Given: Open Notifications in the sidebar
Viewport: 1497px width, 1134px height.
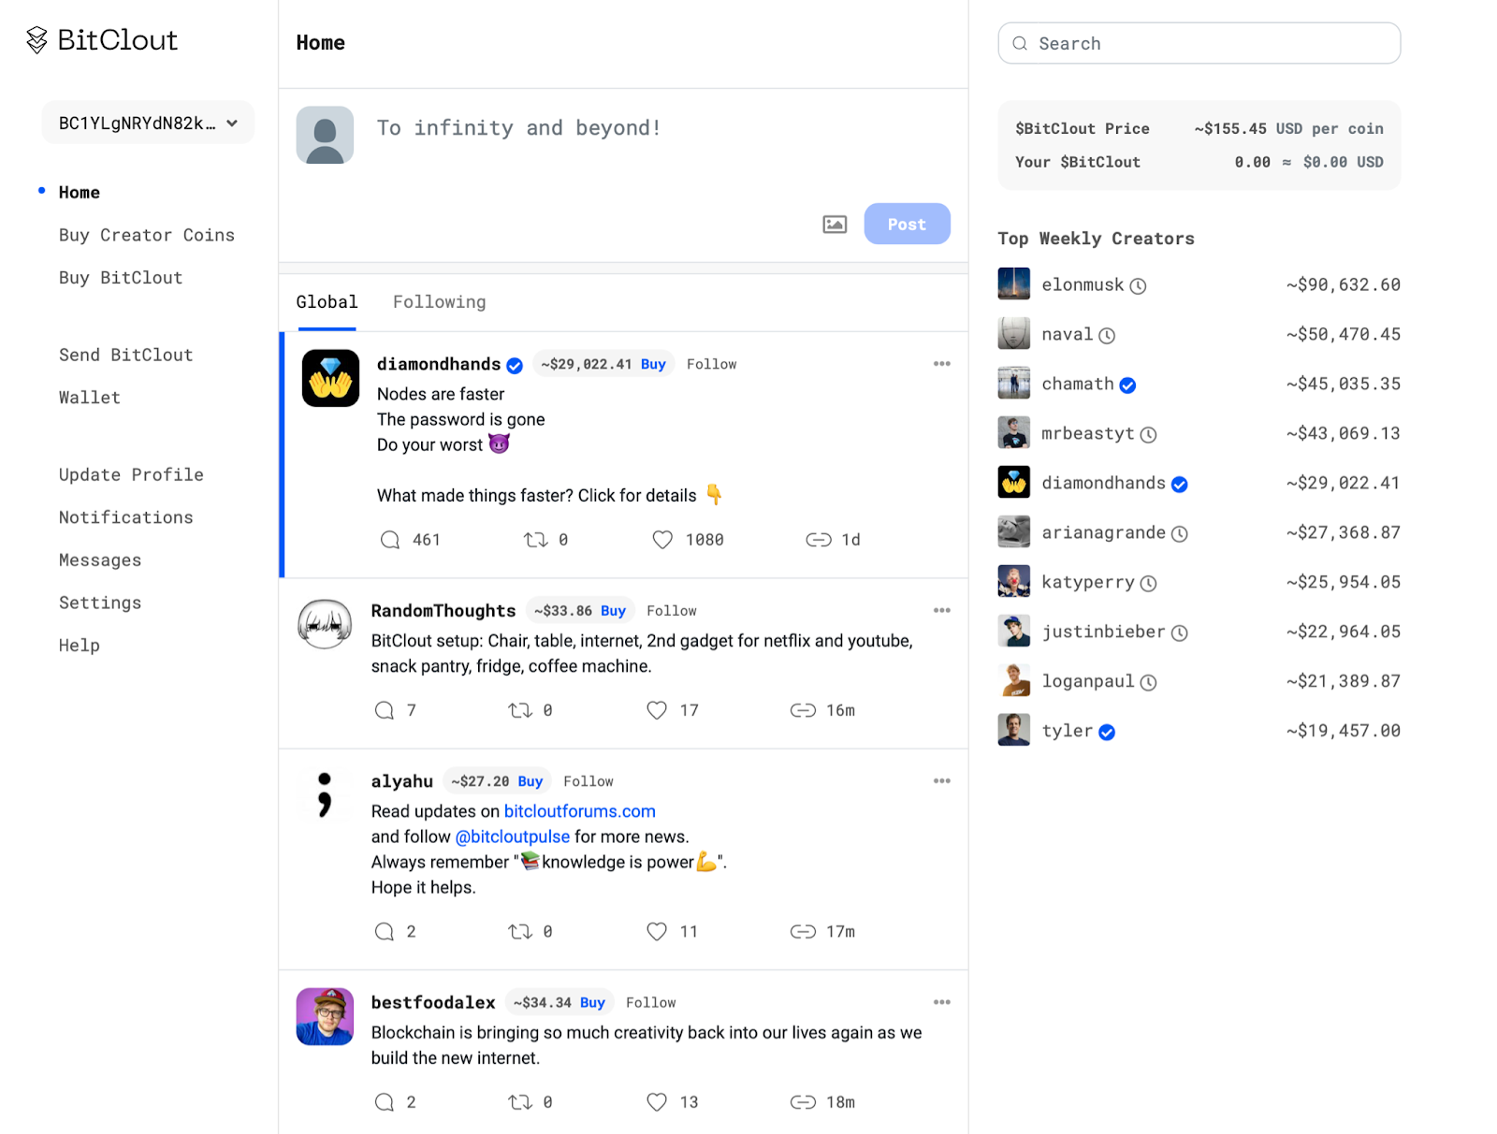Looking at the screenshot, I should coord(126,517).
